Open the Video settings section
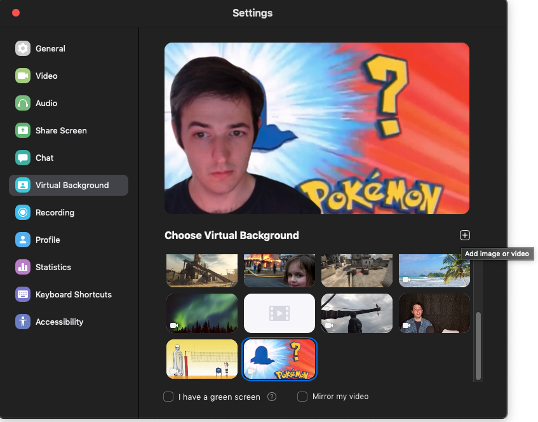Viewport: 538px width, 422px height. point(49,76)
